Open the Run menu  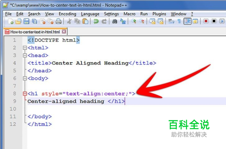point(144,14)
